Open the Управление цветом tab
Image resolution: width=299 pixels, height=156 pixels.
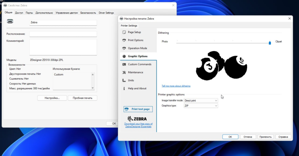(x=66, y=13)
